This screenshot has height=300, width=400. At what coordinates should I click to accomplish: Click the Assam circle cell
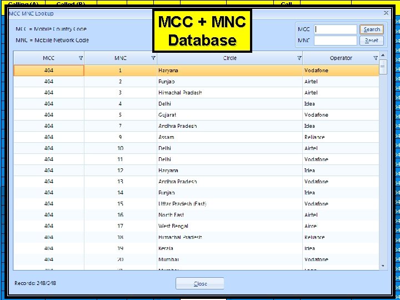tap(229, 137)
